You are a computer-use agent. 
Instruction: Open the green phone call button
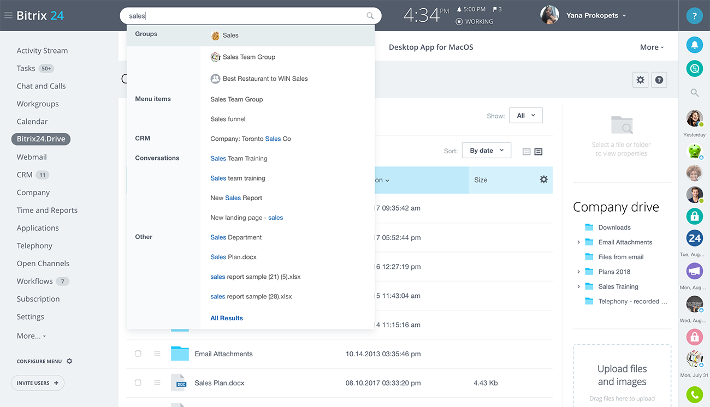coord(694,394)
